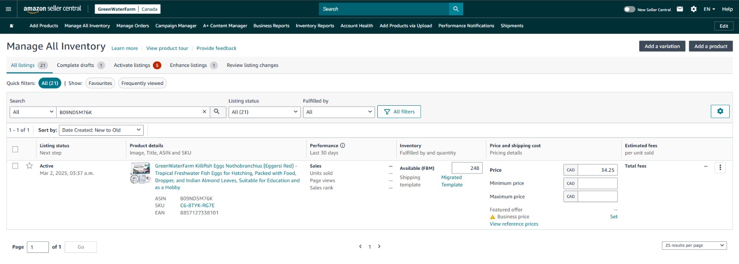Click Add a variation button
Viewport: 739px width, 264px height.
(x=662, y=46)
